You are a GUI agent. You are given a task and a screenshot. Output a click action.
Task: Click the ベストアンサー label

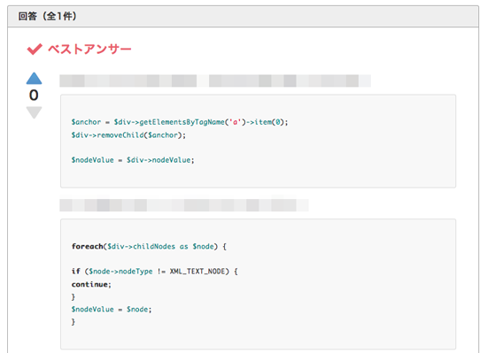point(89,49)
